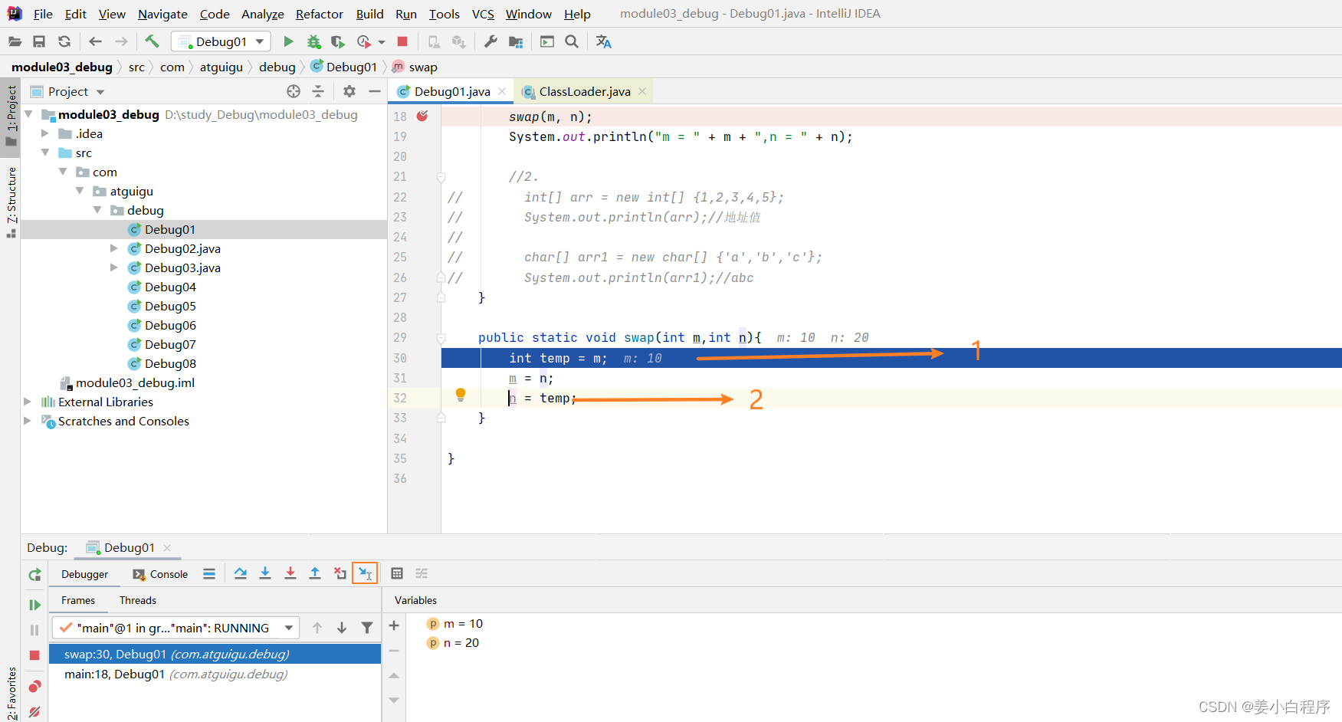This screenshot has height=722, width=1342.
Task: Open Project Structure icon
Action: [x=516, y=41]
